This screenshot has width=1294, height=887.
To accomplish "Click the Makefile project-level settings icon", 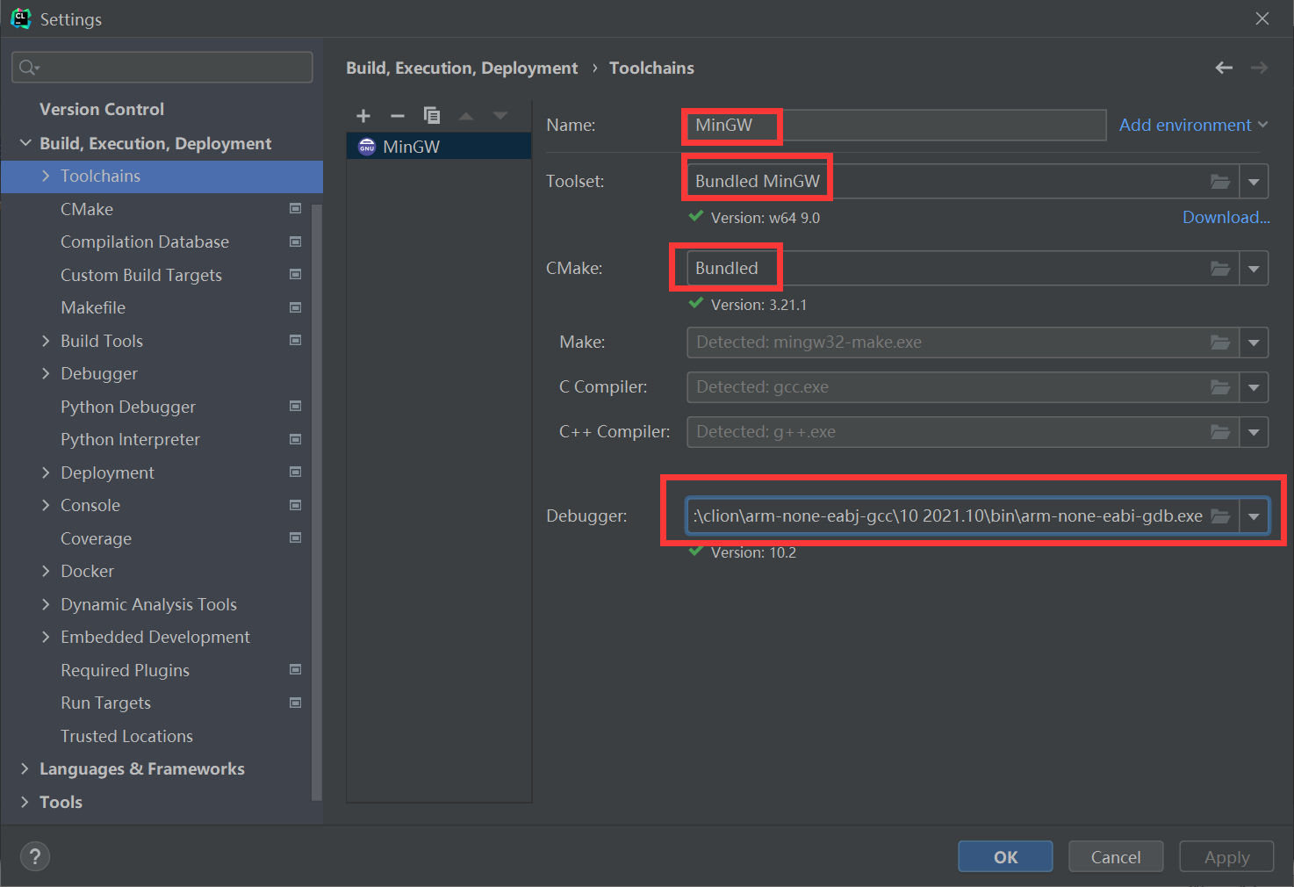I will point(296,307).
